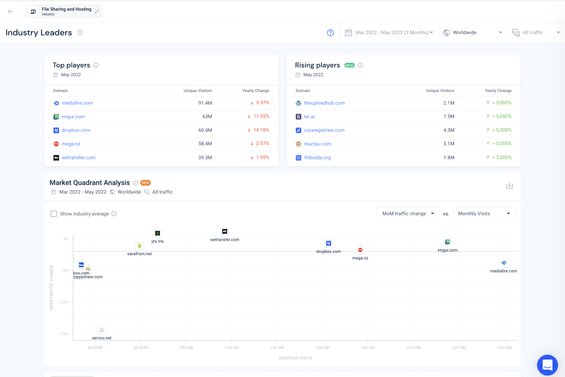Open the chat support bubble
Screen dimensions: 565x377
coord(547,365)
